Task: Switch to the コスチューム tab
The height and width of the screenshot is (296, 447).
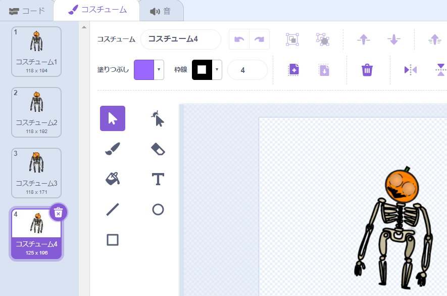Action: 97,10
